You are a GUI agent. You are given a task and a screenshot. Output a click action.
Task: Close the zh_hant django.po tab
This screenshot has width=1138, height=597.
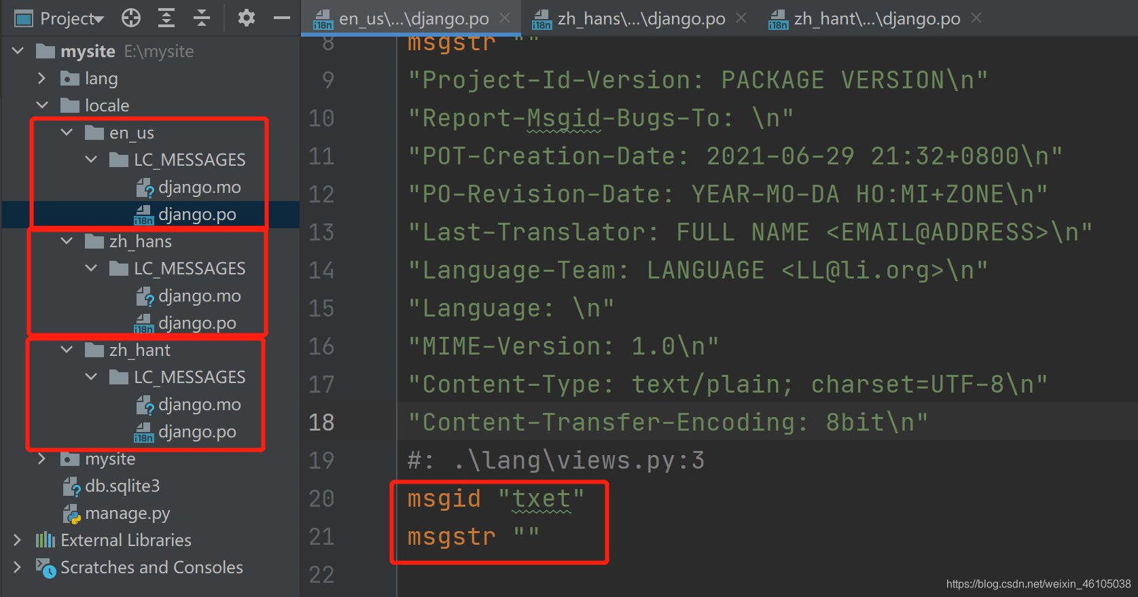click(x=976, y=18)
